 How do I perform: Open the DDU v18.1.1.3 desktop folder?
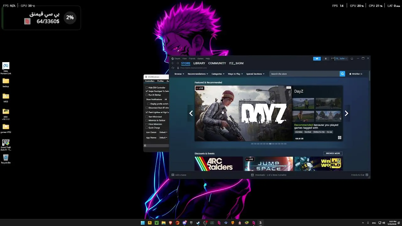coord(6,114)
